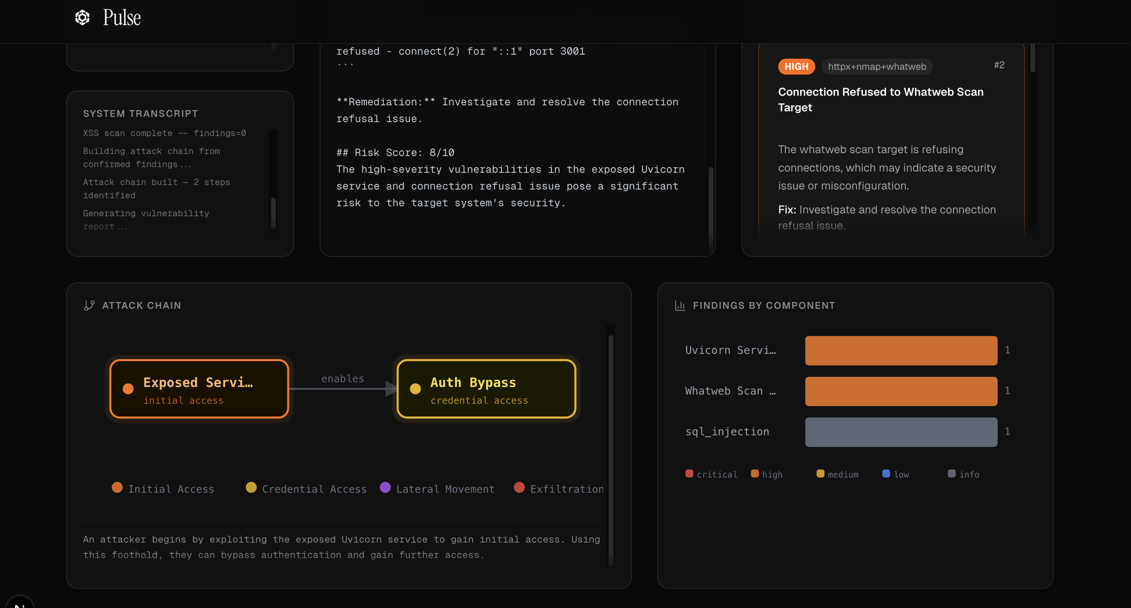Click the round N icon at bottom-left
Screen dimensions: 1131x608
(20, 604)
